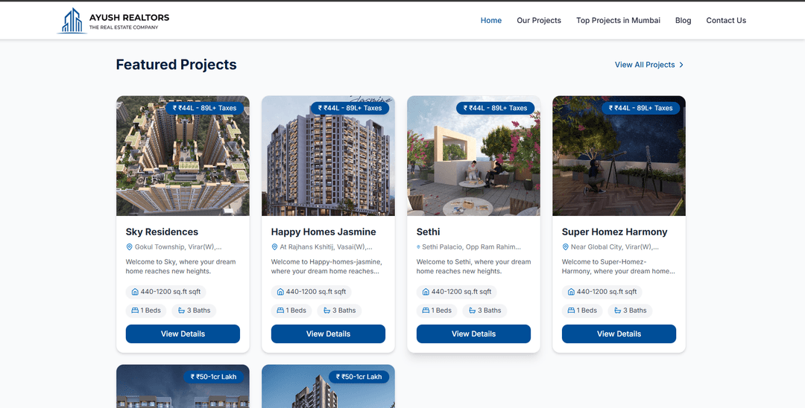Click the bath icon on Sky Residences card
This screenshot has height=408, width=805.
point(181,310)
